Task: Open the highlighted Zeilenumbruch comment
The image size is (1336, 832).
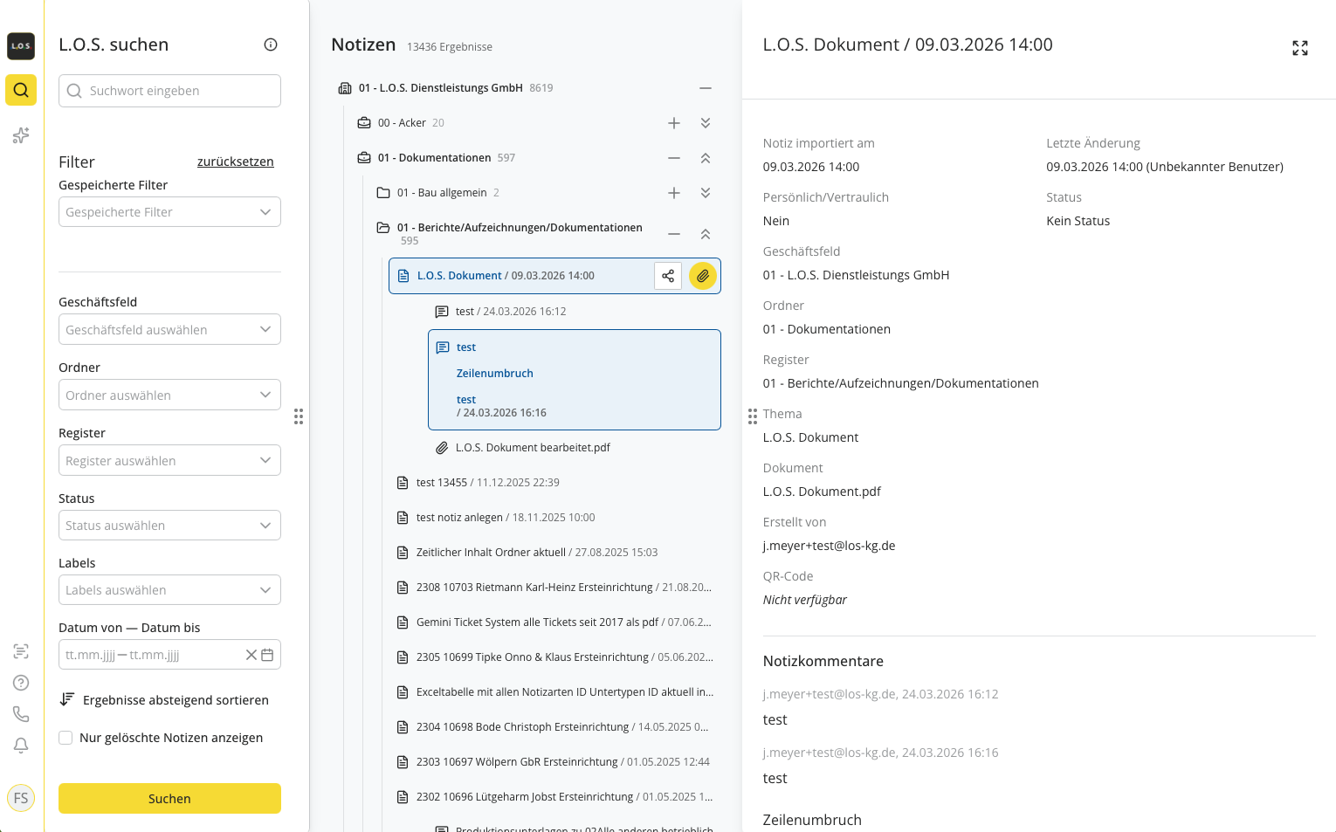Action: (575, 380)
